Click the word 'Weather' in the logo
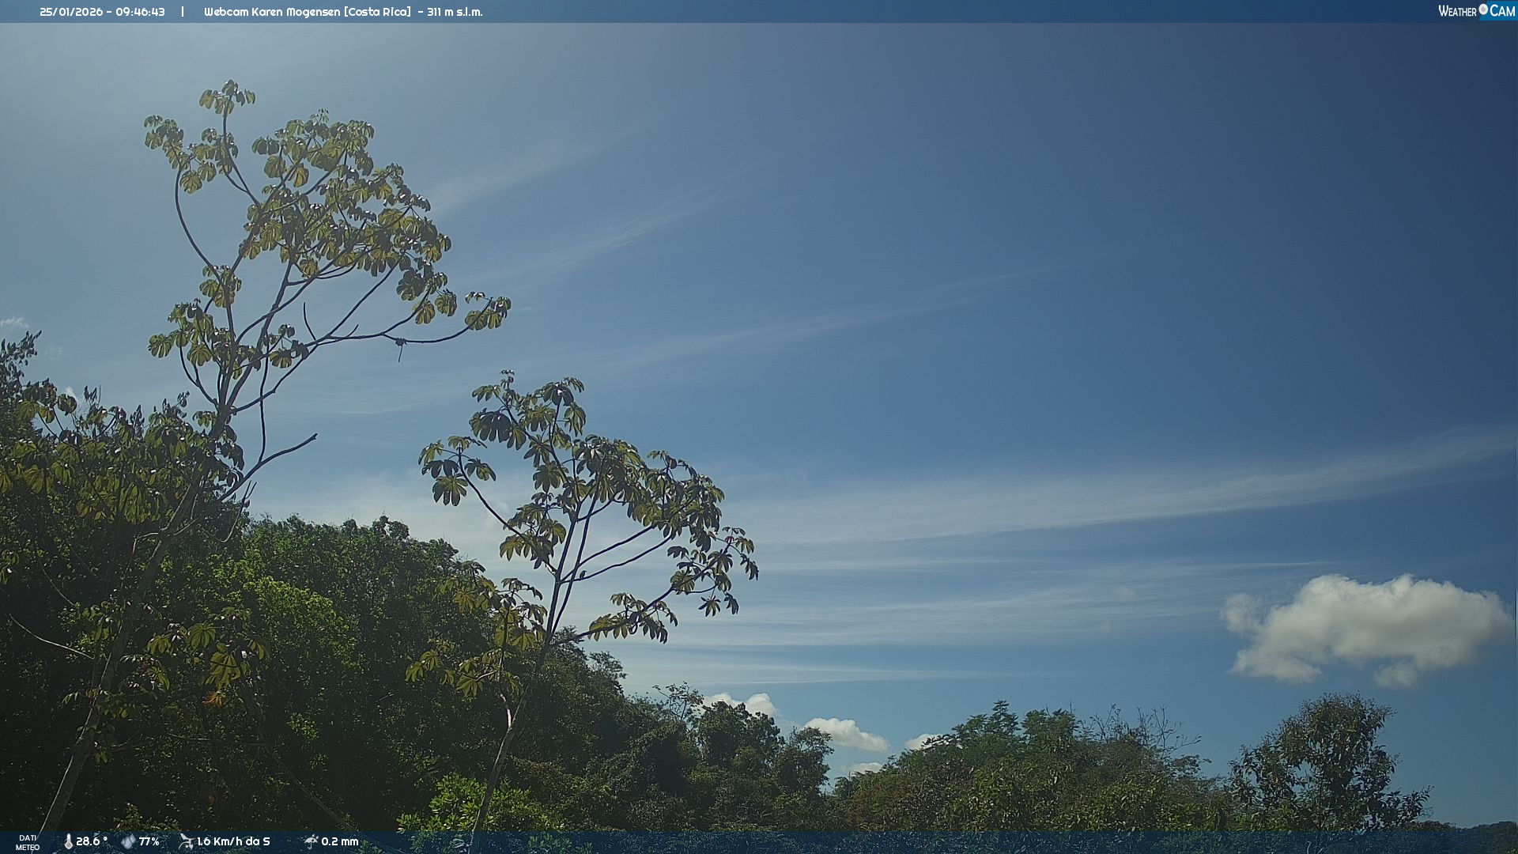 pyautogui.click(x=1457, y=11)
